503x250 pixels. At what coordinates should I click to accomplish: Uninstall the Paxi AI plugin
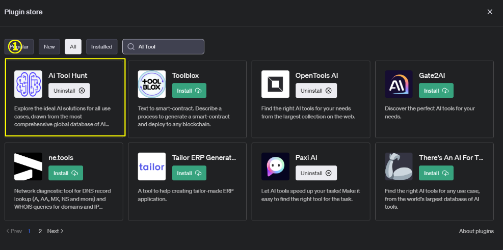point(316,173)
